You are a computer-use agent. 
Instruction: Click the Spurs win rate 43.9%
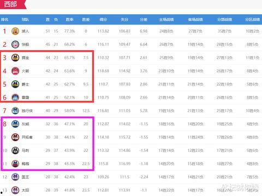69,150
